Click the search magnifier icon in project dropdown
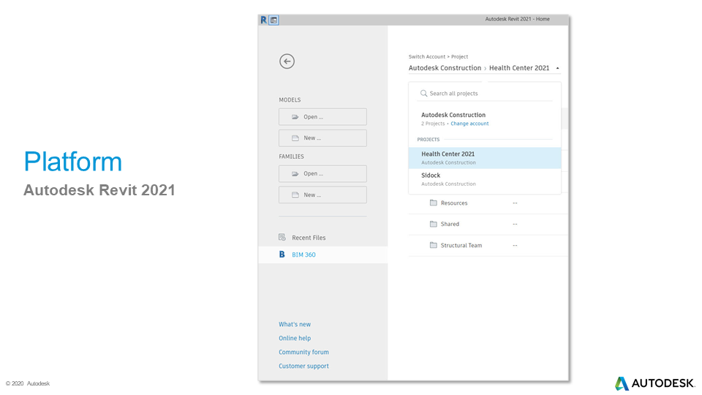This screenshot has height=395, width=702. click(424, 94)
